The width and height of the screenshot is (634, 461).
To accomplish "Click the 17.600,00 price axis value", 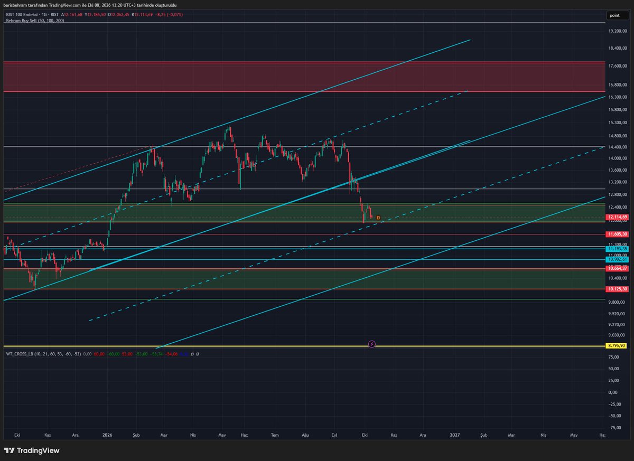I will click(x=617, y=66).
